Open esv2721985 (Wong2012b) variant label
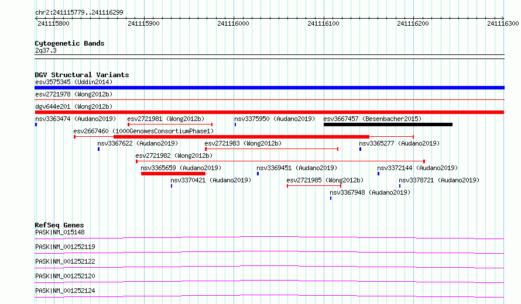 click(325, 180)
